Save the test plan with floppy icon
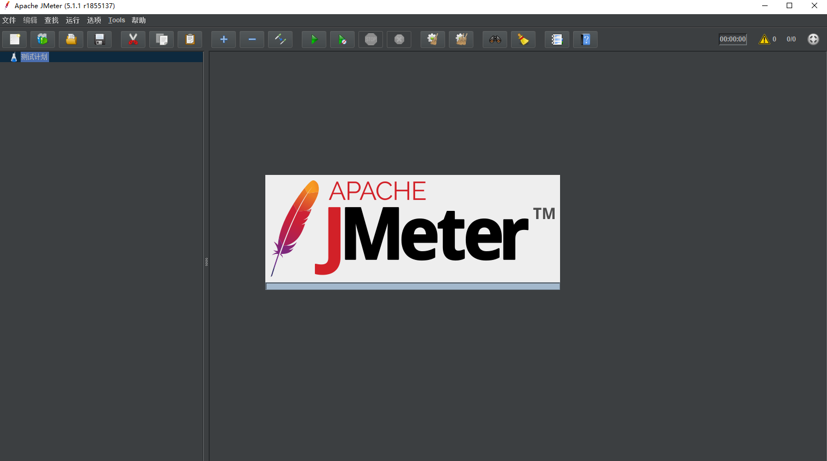This screenshot has height=461, width=827. click(99, 39)
